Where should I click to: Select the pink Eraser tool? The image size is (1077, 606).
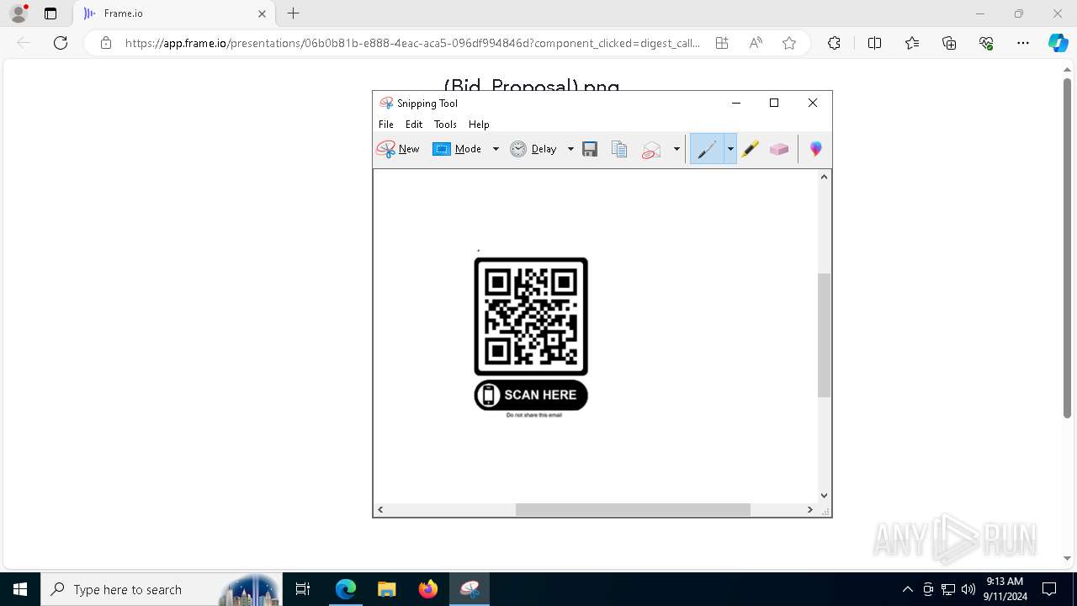(779, 149)
